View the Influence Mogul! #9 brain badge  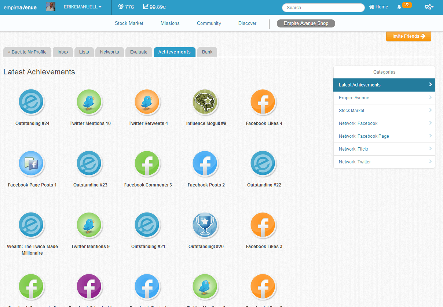point(205,102)
